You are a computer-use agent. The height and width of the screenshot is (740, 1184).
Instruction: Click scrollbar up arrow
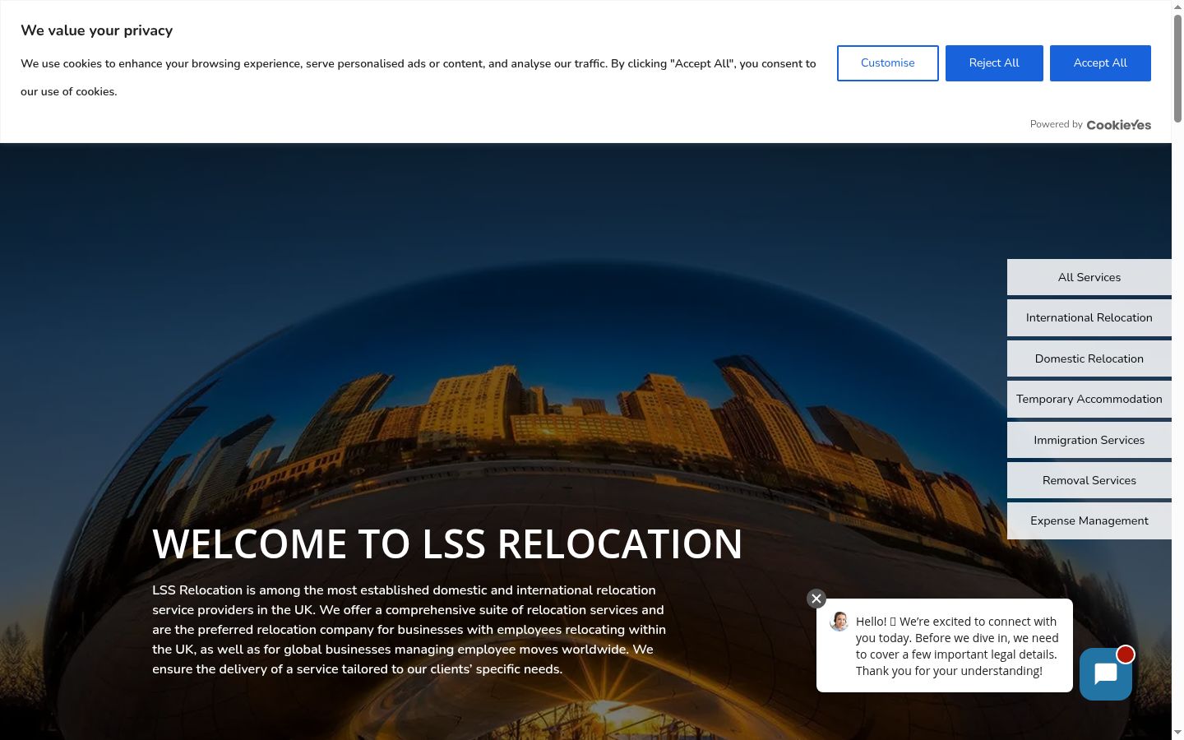click(1177, 6)
